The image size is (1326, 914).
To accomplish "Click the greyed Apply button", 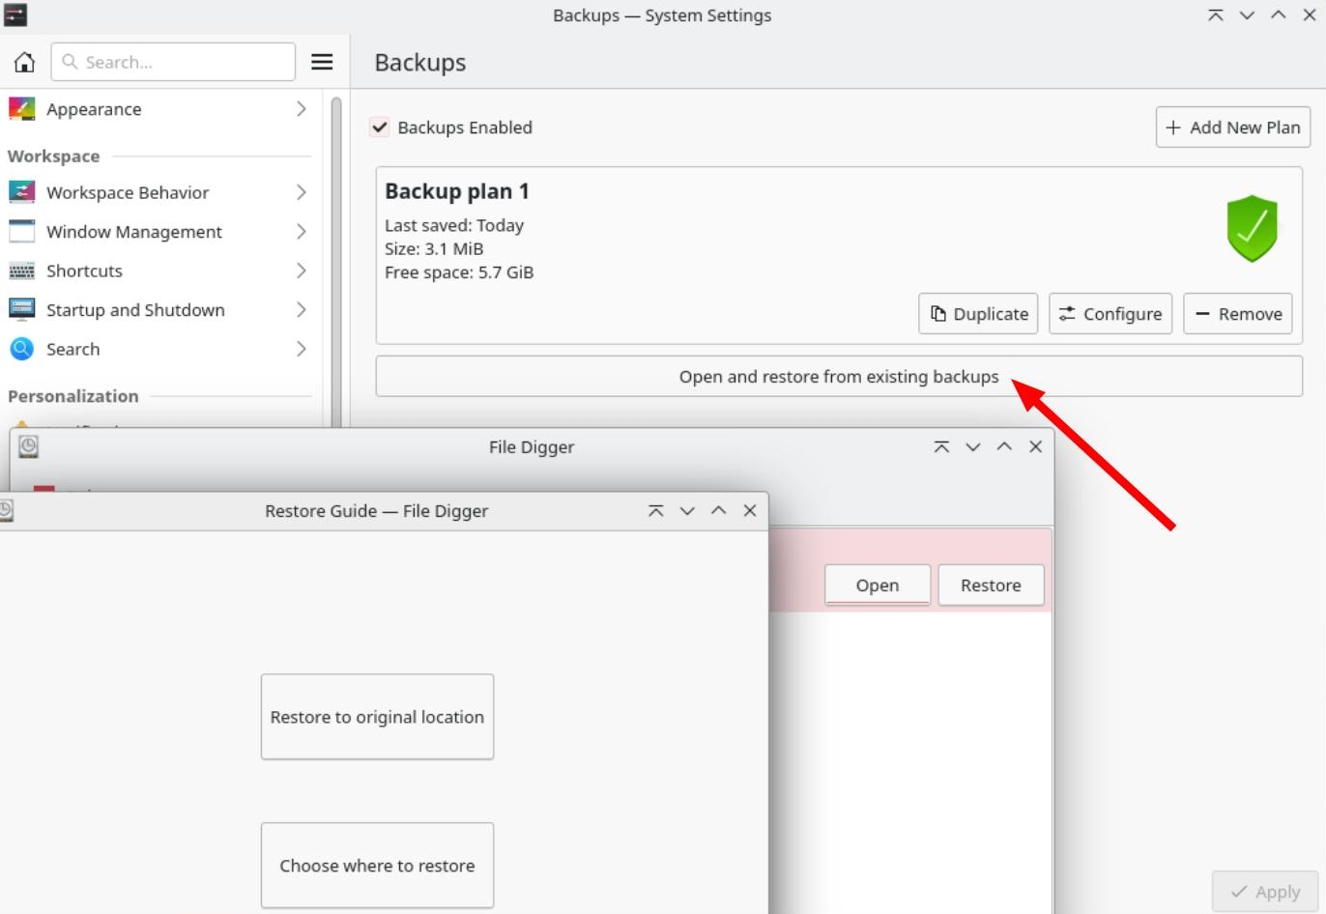I will click(x=1265, y=892).
